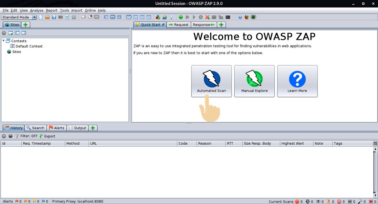Image resolution: width=378 pixels, height=204 pixels.
Task: Click the Manual Explore button
Action: (x=255, y=81)
